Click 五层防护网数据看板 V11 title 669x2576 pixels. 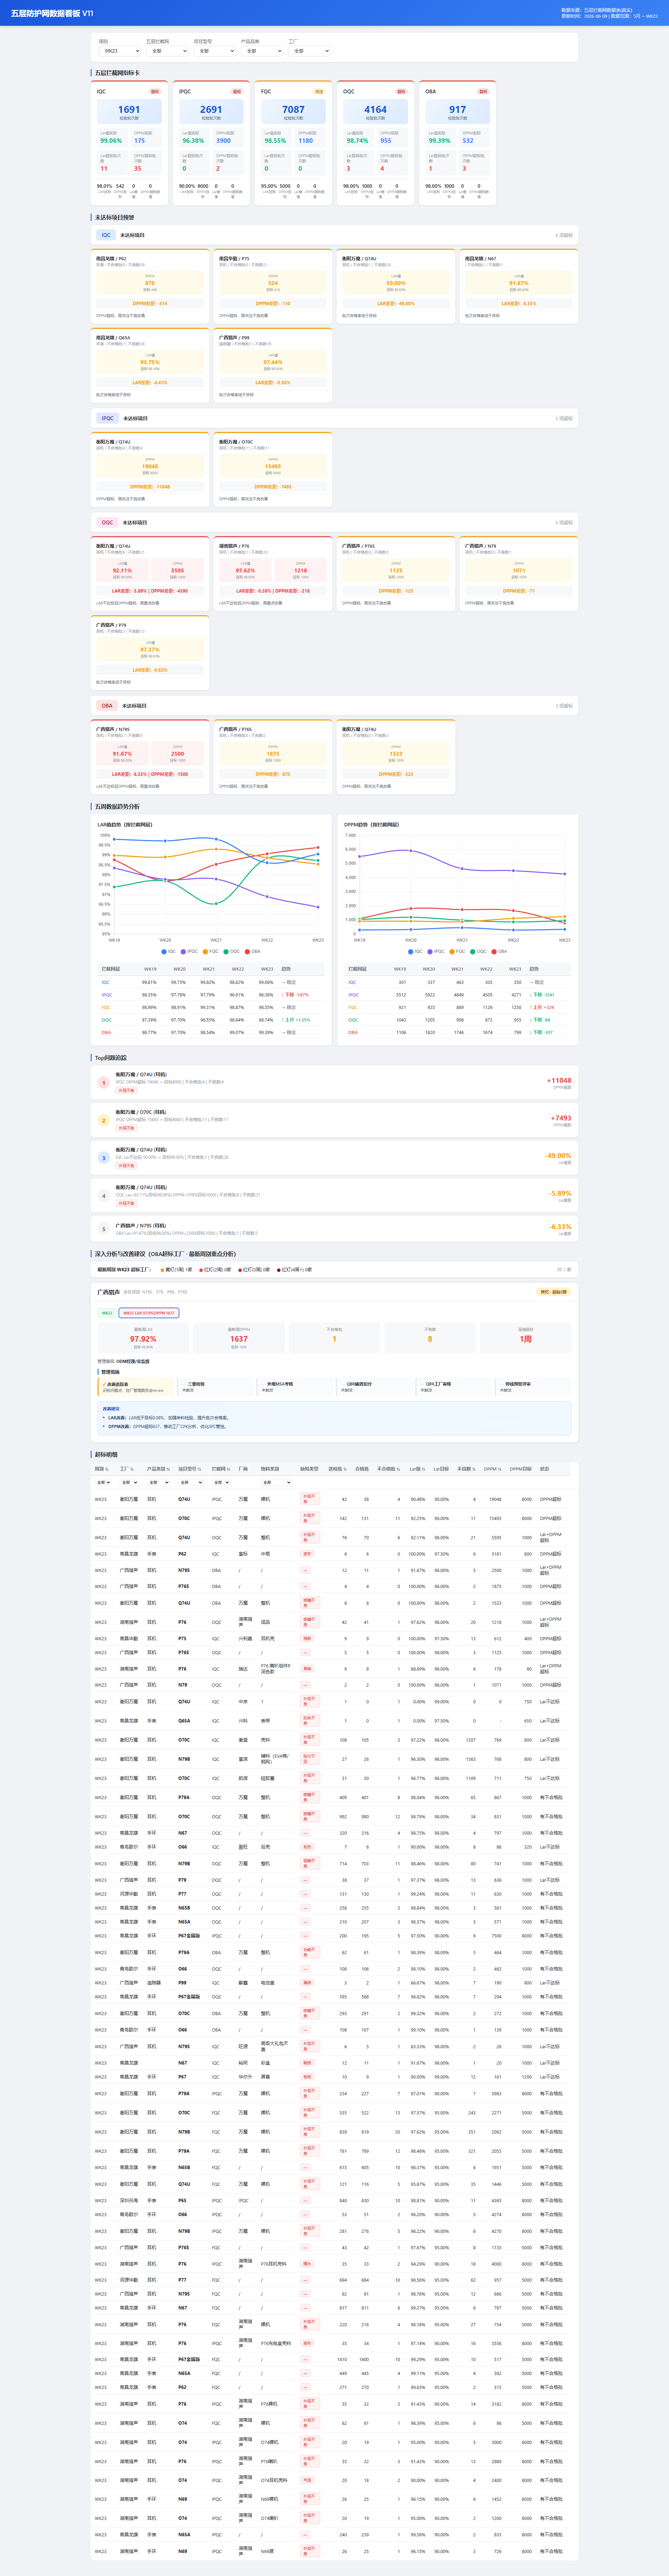(52, 13)
